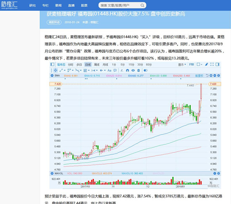The height and width of the screenshot is (204, 231).
Task: Switch to 周线 weekly chart tab
Action: coord(97,65)
